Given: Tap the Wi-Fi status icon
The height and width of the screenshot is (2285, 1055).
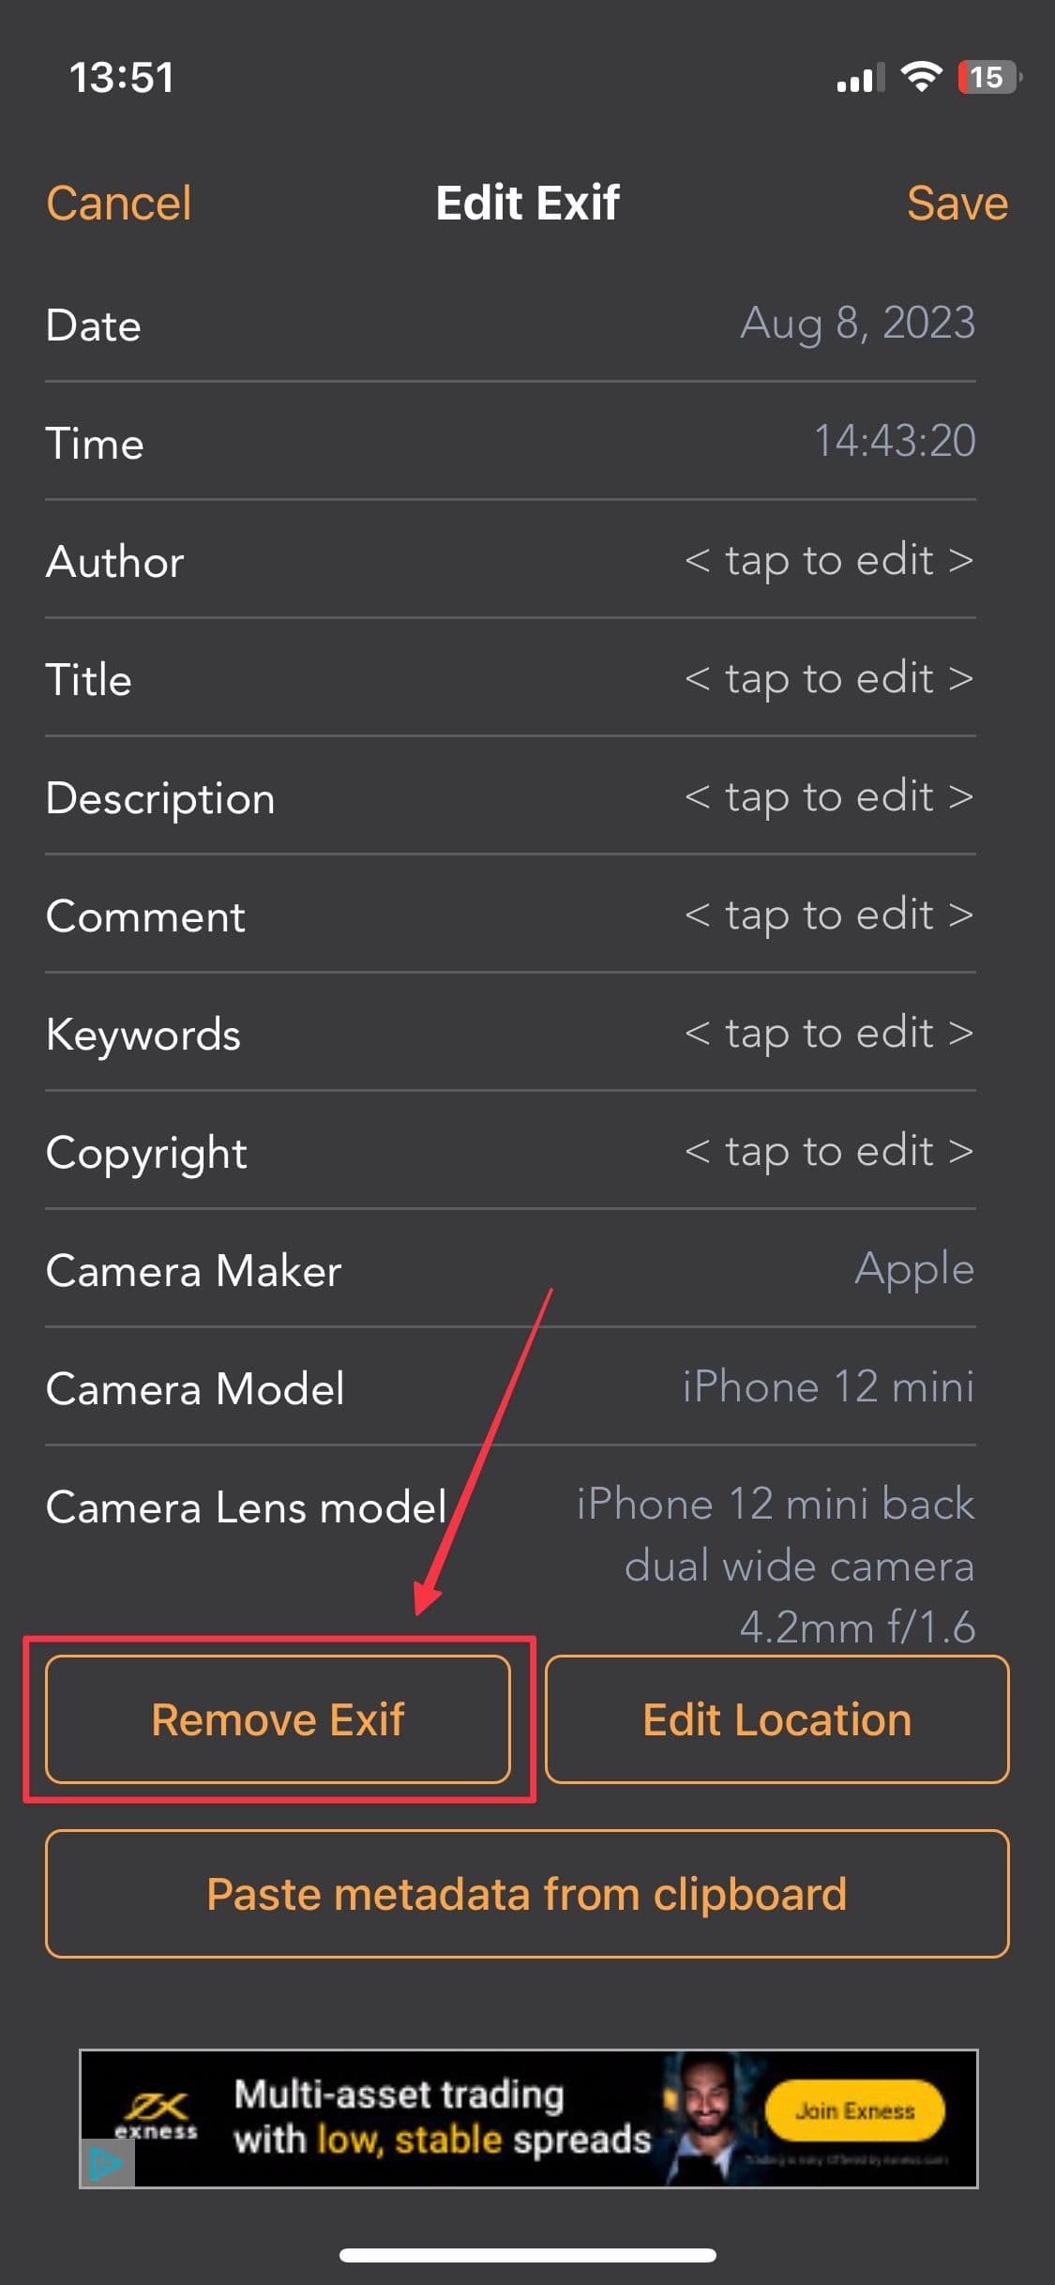Looking at the screenshot, I should [921, 77].
